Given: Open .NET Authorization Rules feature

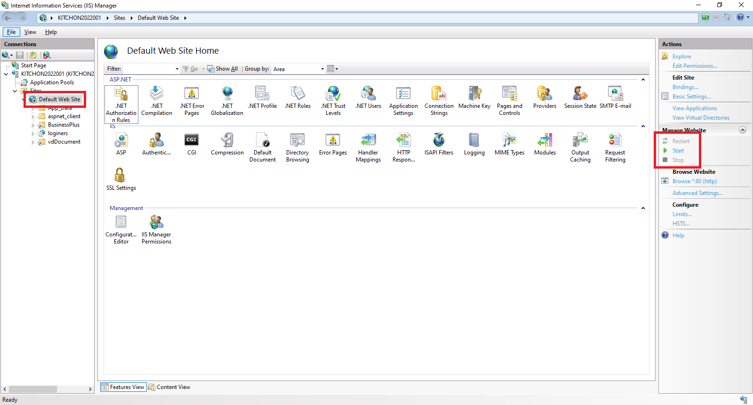Looking at the screenshot, I should pyautogui.click(x=121, y=105).
